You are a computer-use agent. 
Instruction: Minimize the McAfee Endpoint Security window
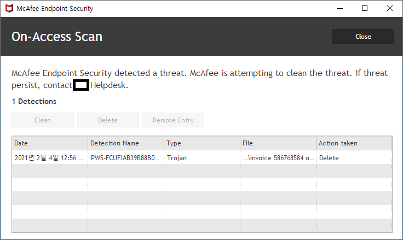coord(340,8)
